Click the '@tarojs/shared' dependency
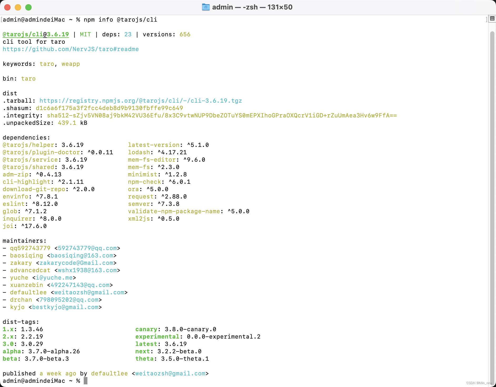Viewport: 496px width, 387px height. [28, 167]
